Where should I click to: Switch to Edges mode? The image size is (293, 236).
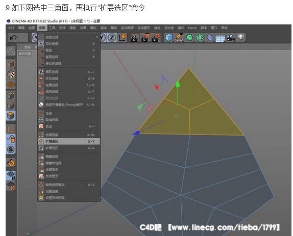11,106
